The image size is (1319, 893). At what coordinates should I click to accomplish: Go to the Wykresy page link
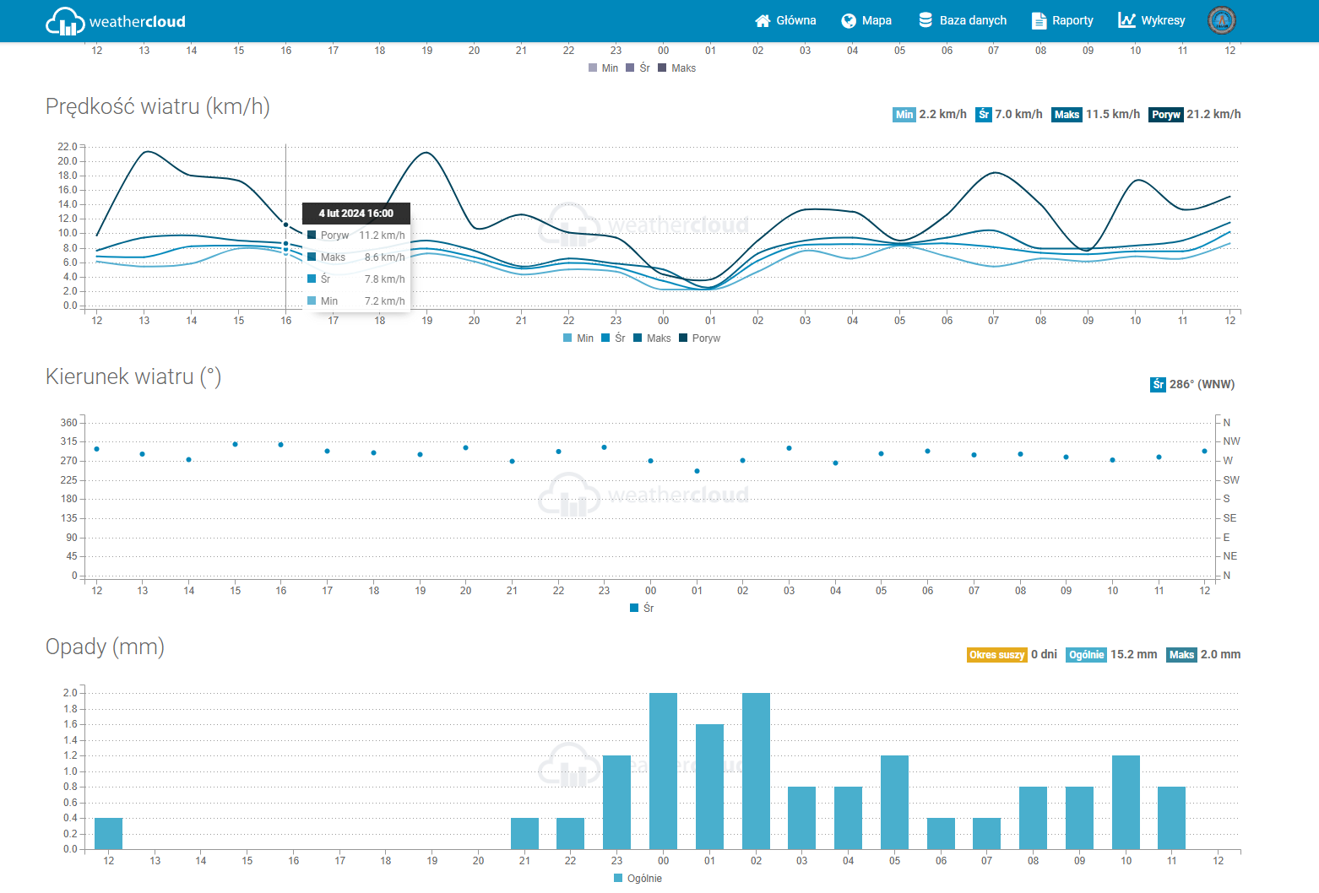[x=1163, y=21]
